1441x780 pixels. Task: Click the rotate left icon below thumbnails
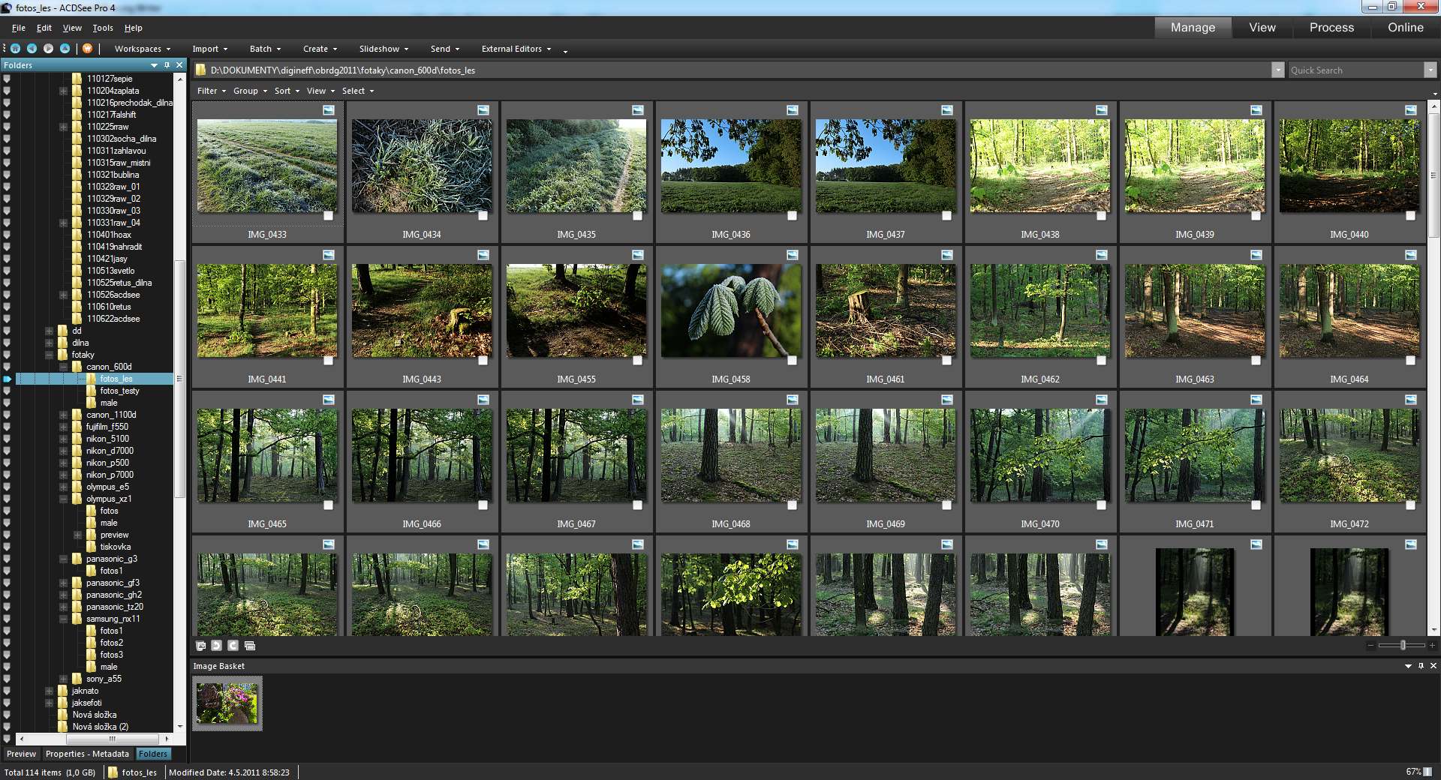pos(216,646)
